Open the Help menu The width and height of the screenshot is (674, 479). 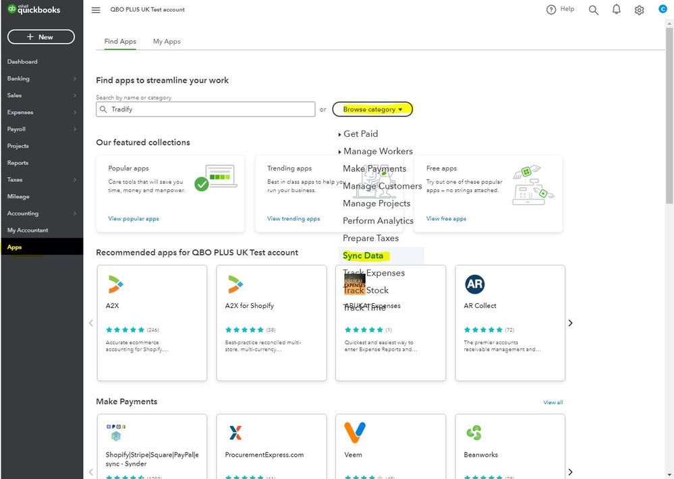tap(560, 9)
